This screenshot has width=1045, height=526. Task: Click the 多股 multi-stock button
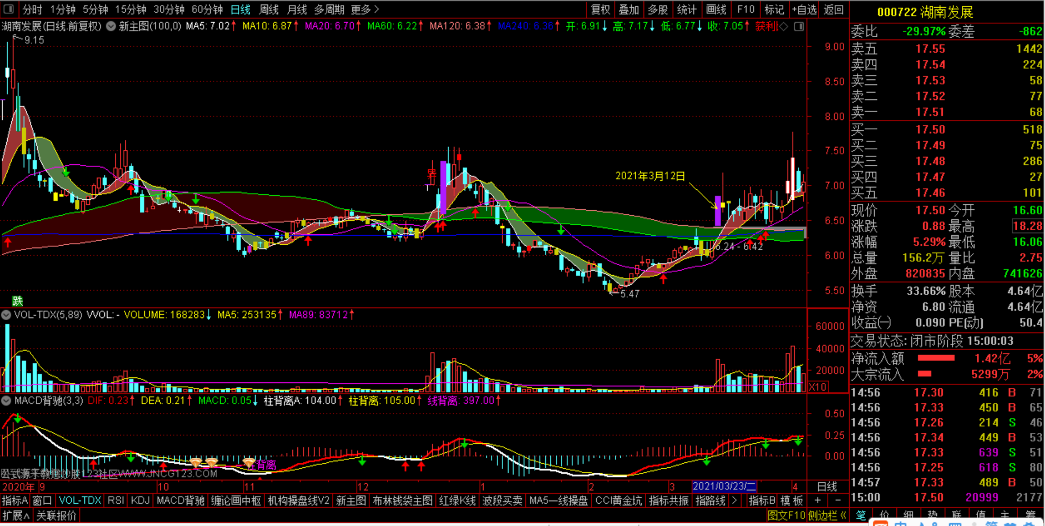click(x=658, y=9)
